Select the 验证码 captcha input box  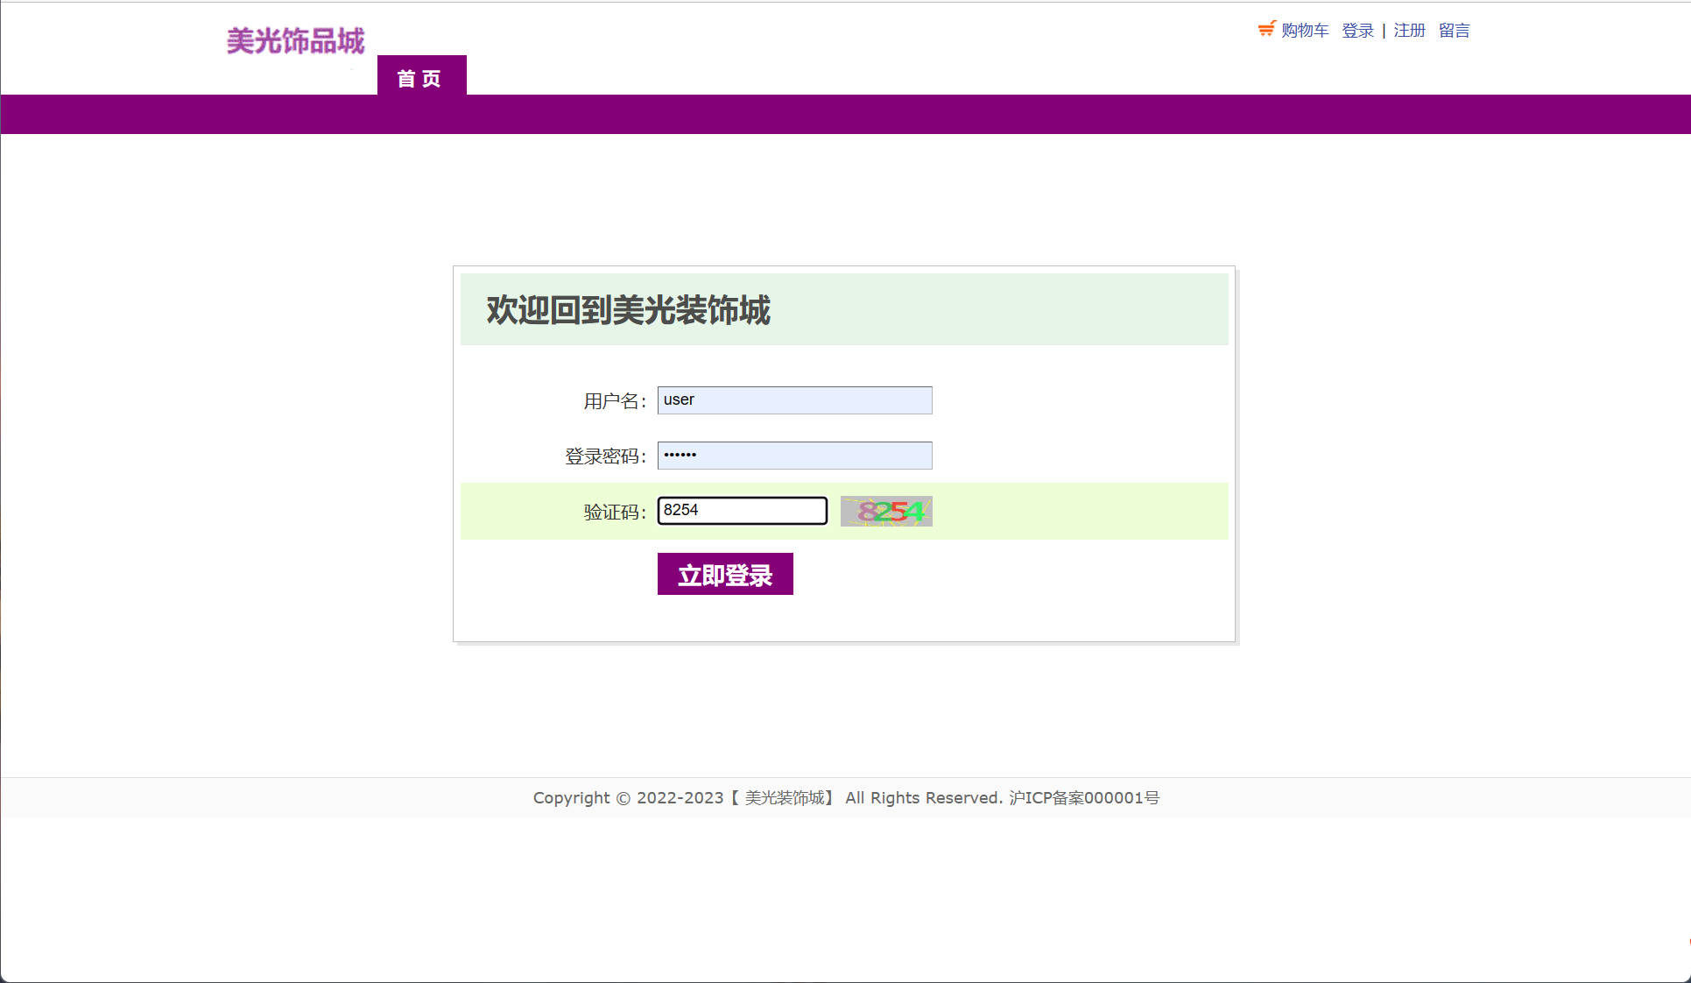tap(742, 510)
